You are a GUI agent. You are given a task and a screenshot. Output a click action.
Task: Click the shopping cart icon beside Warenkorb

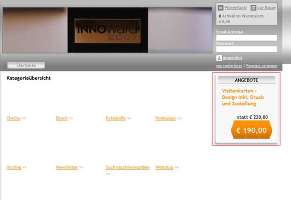(x=220, y=7)
